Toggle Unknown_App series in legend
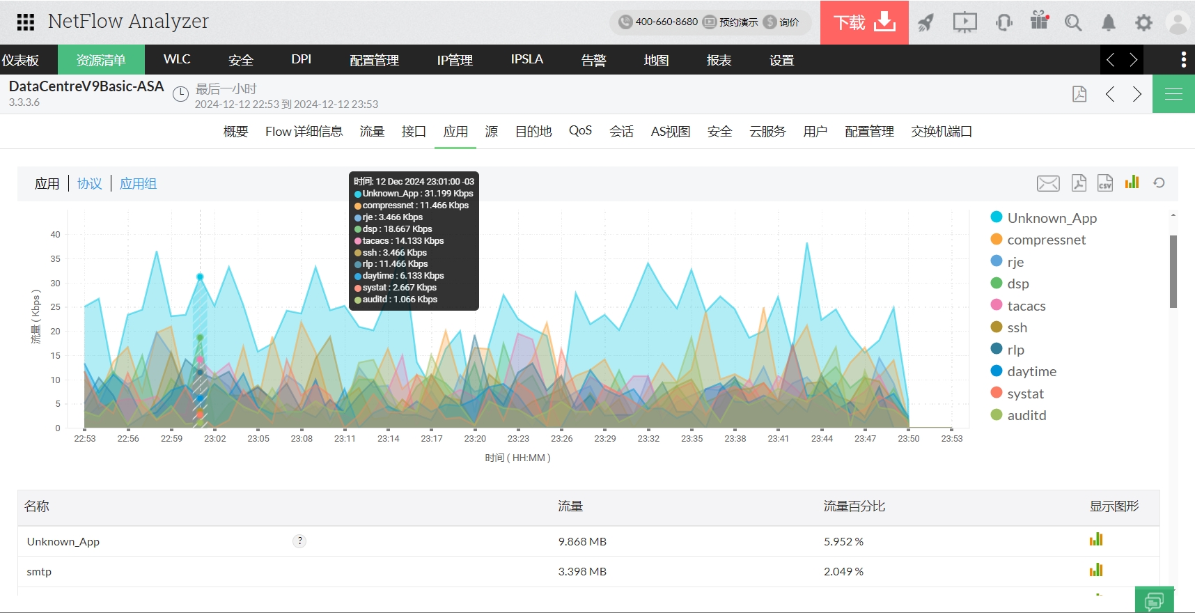Screen dimensions: 1195x613 (1051, 218)
